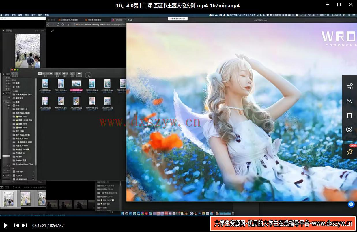Image resolution: width=357 pixels, height=232 pixels.
Task: Select thumbnail A9C09261.jpg in Finder
Action: click(92, 101)
